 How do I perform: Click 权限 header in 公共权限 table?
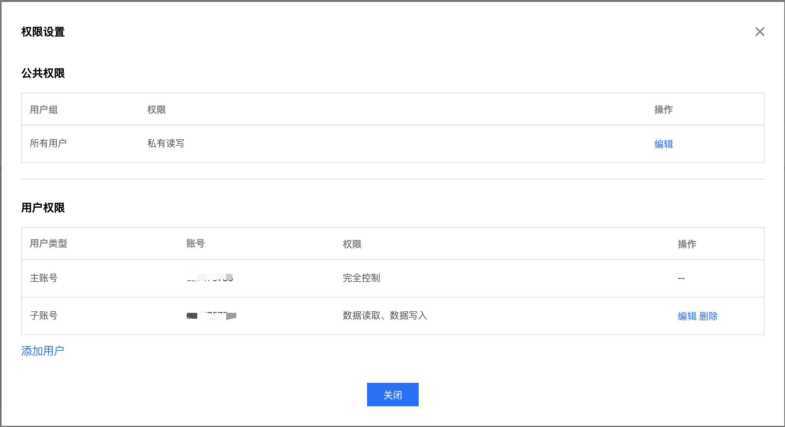[x=156, y=109]
